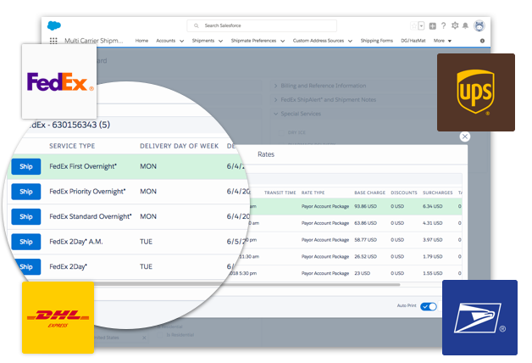Viewport: 532px width, 363px height.
Task: Click the FedEx Standard Overnight service name
Action: 91,216
